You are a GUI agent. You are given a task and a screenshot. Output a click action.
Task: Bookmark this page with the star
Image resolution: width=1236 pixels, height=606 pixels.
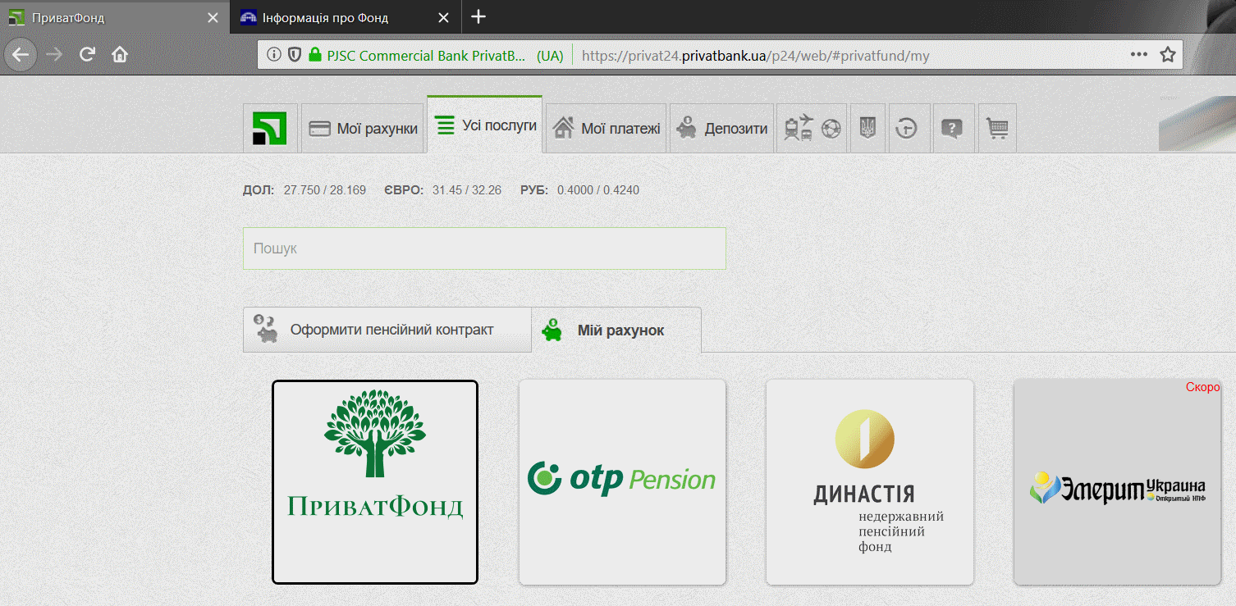coord(1168,55)
